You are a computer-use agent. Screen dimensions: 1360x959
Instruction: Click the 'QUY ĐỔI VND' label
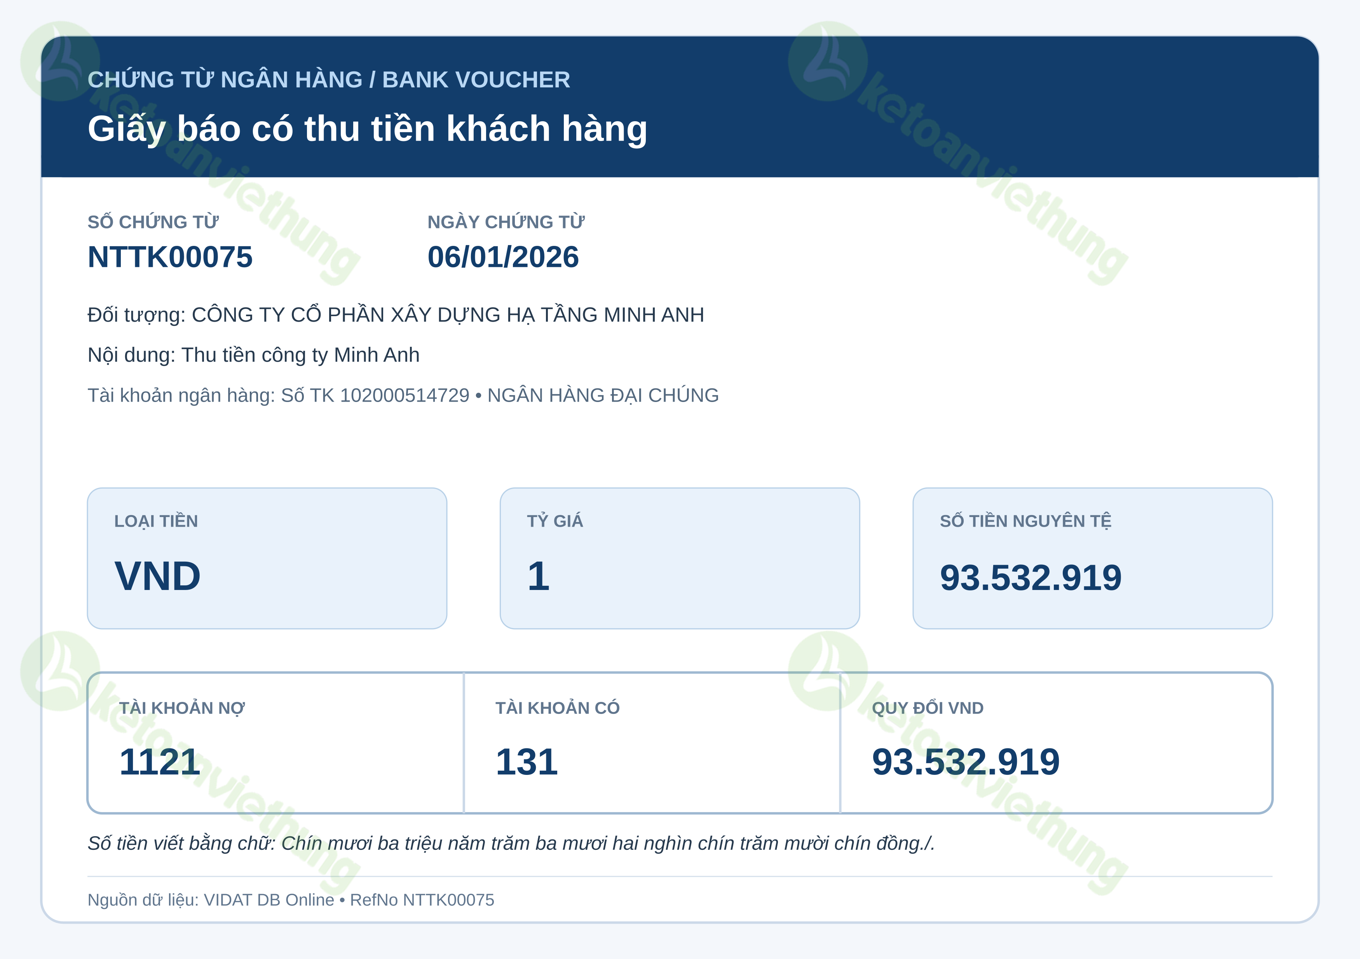928,708
